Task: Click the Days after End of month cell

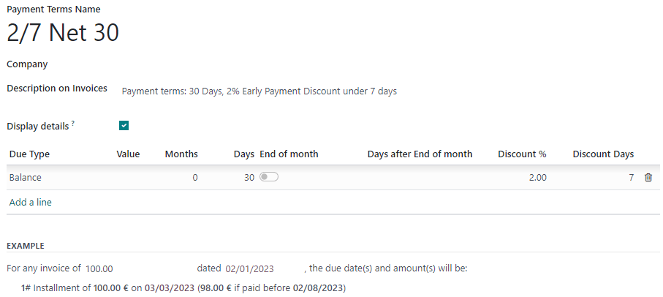Action: click(x=420, y=178)
